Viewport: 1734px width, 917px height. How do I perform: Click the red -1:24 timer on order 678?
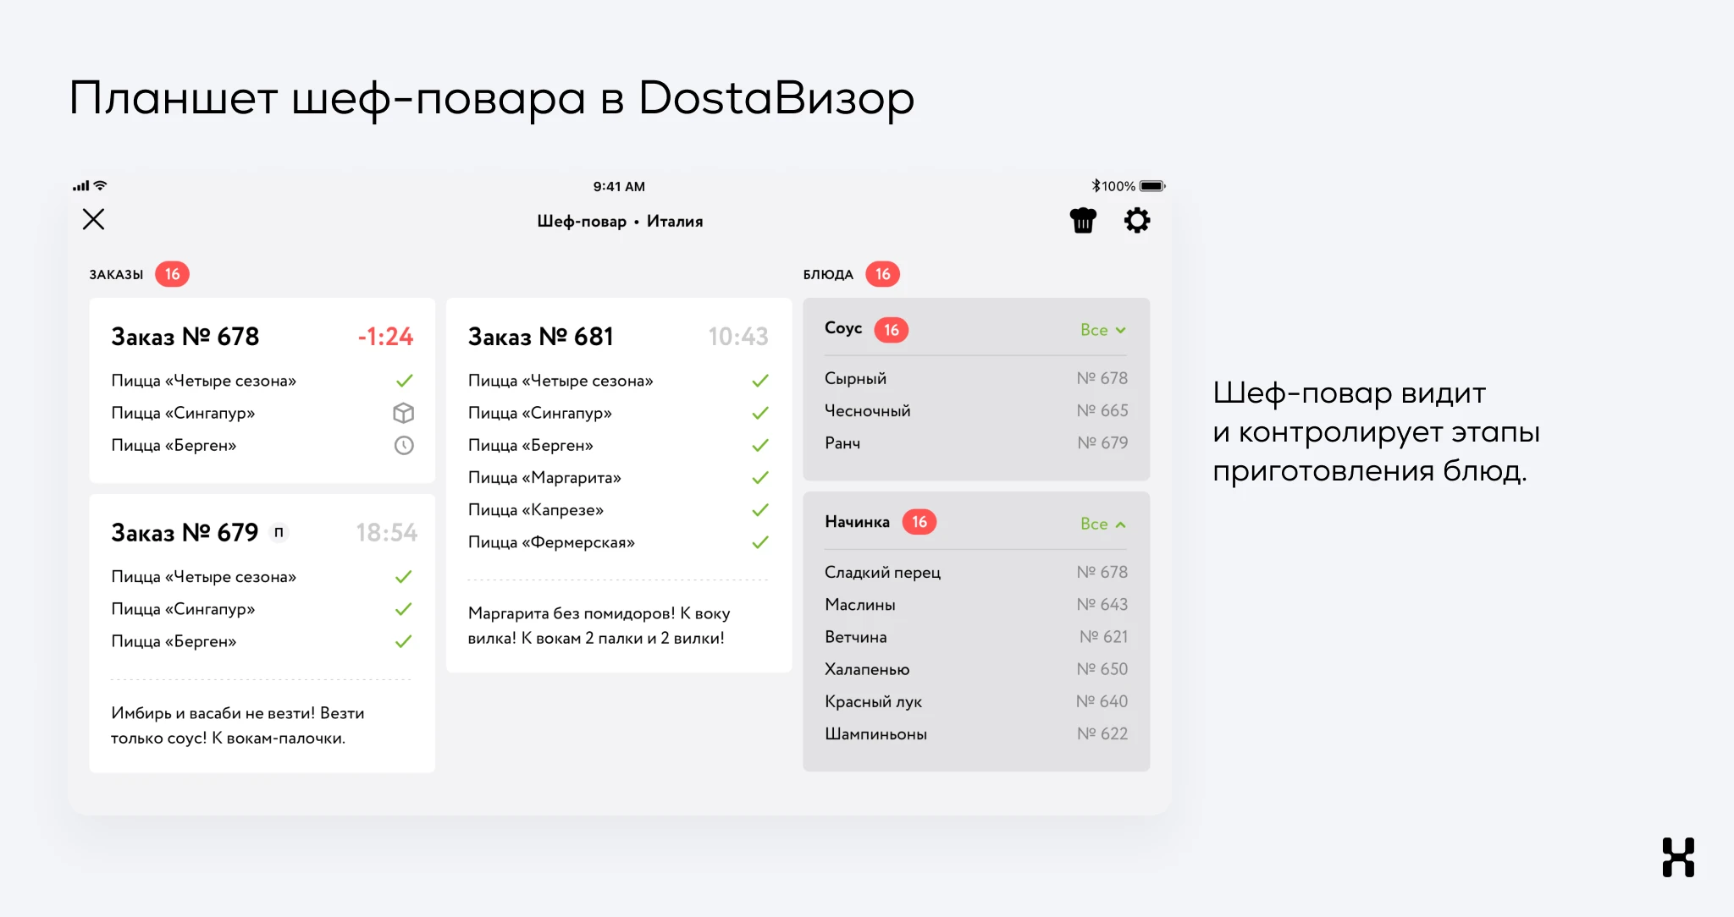(385, 337)
